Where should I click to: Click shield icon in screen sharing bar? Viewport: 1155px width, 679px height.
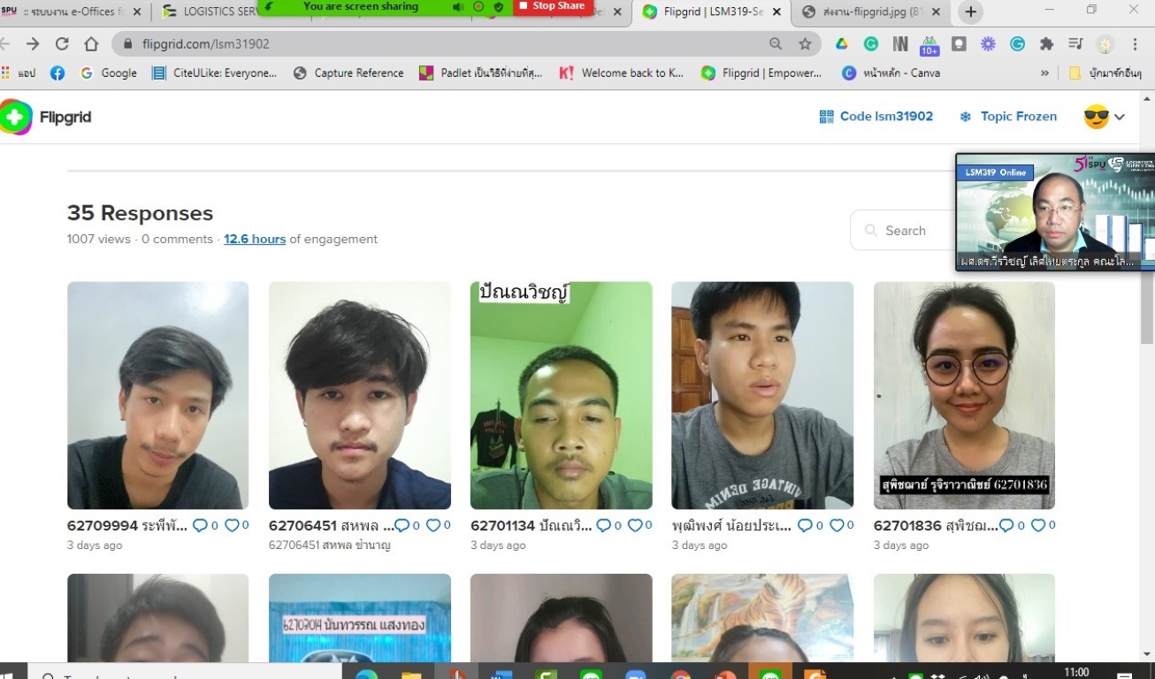pyautogui.click(x=499, y=6)
